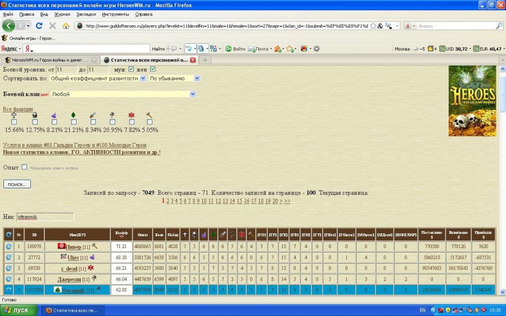Check the first faction checkbox (15.66%)

click(14, 122)
